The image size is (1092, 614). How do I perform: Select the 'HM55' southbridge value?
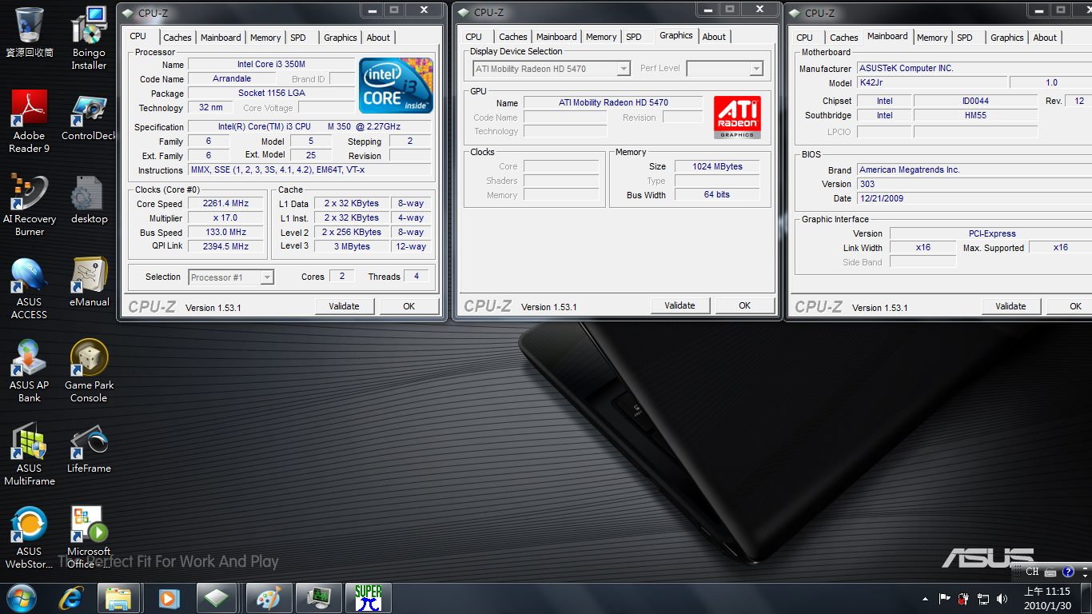point(976,115)
